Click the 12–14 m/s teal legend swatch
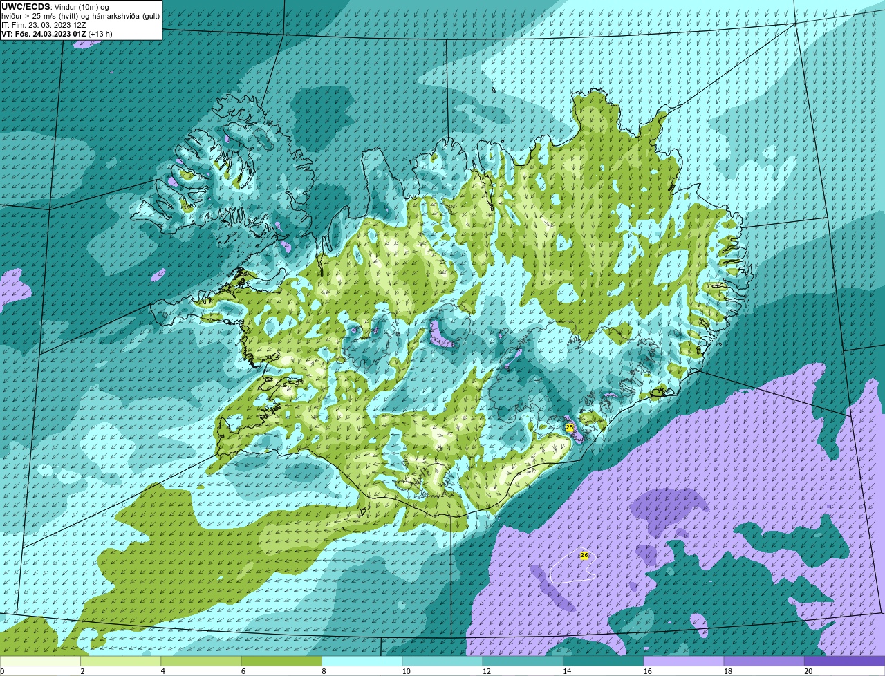 click(523, 661)
